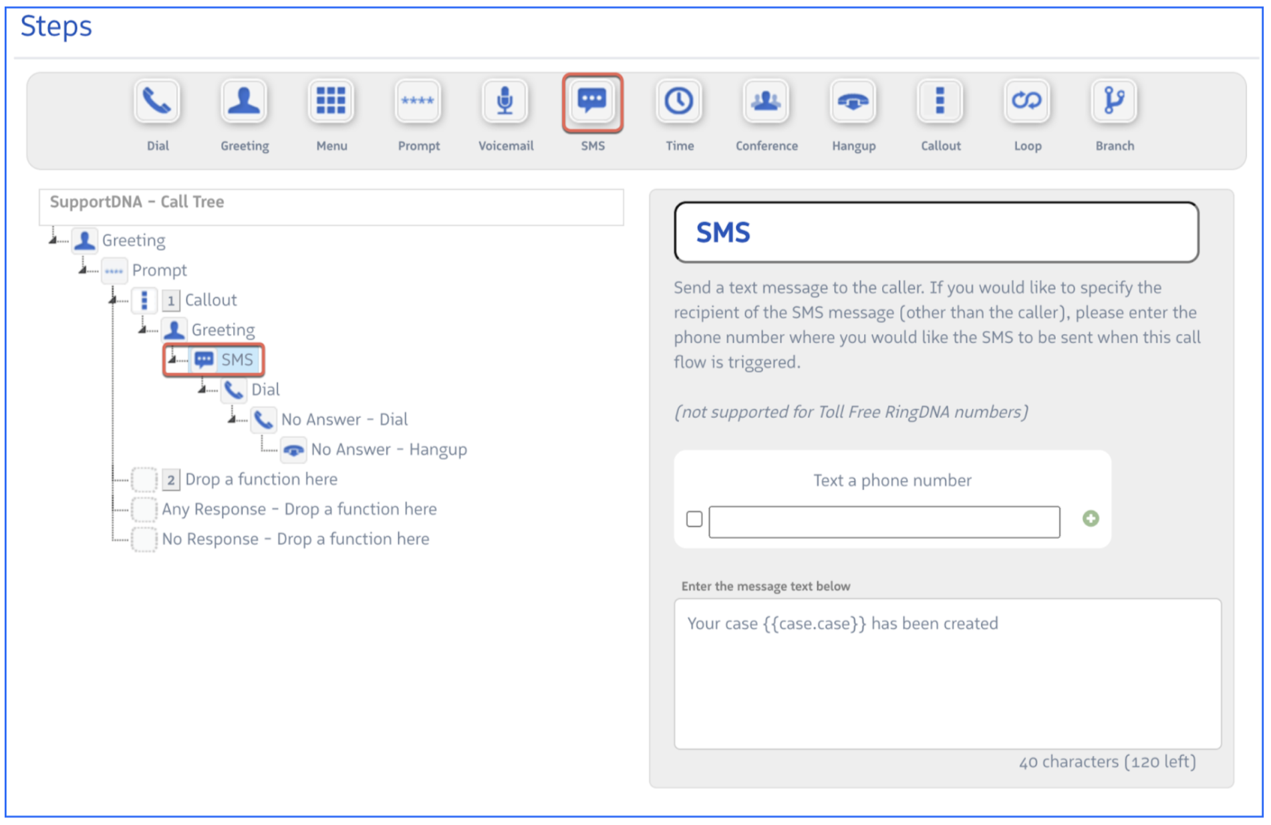Pick the Prompt asterisks icon
The width and height of the screenshot is (1271, 825).
click(x=418, y=102)
